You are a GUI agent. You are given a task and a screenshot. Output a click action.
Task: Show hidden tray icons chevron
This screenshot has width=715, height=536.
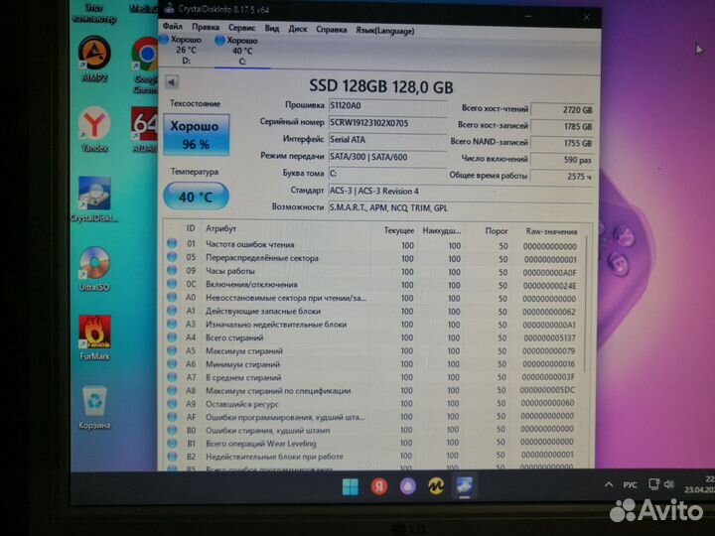click(608, 485)
